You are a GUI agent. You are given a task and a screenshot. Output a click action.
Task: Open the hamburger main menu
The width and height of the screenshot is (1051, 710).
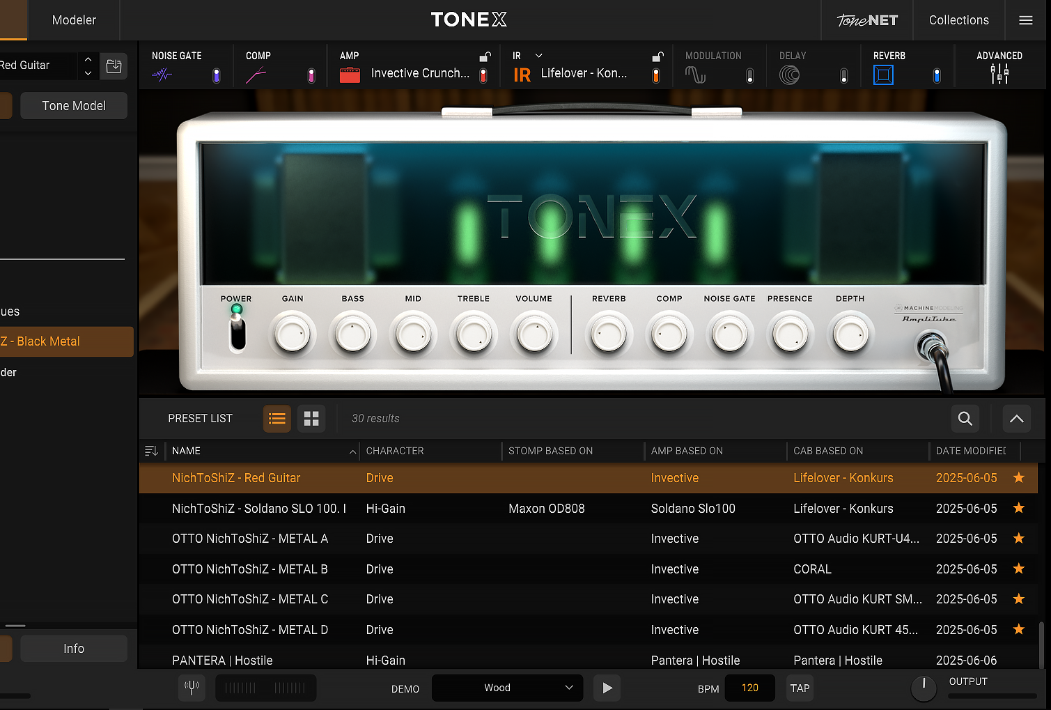pos(1026,20)
